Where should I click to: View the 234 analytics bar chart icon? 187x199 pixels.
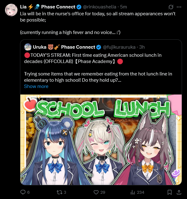133,192
